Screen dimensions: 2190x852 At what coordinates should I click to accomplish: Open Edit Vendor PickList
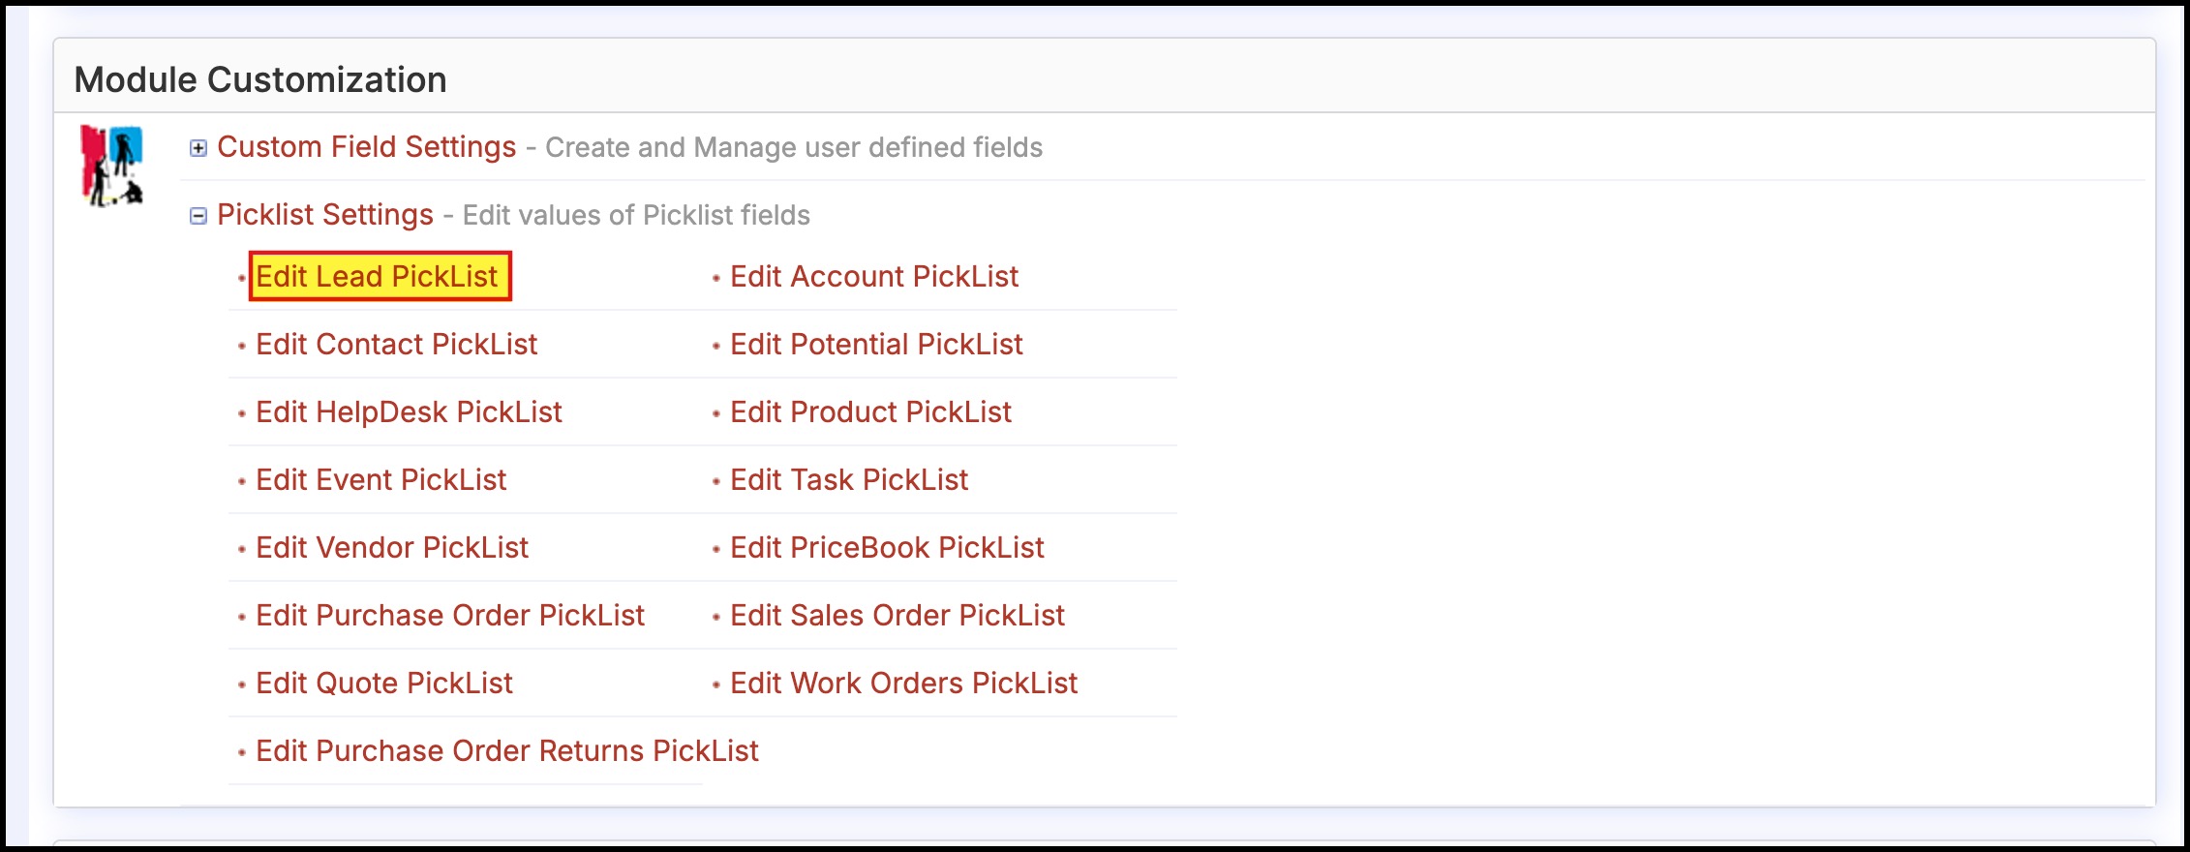click(x=391, y=548)
